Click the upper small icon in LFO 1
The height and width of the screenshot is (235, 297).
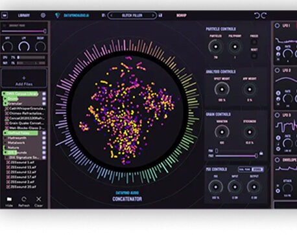(278, 49)
